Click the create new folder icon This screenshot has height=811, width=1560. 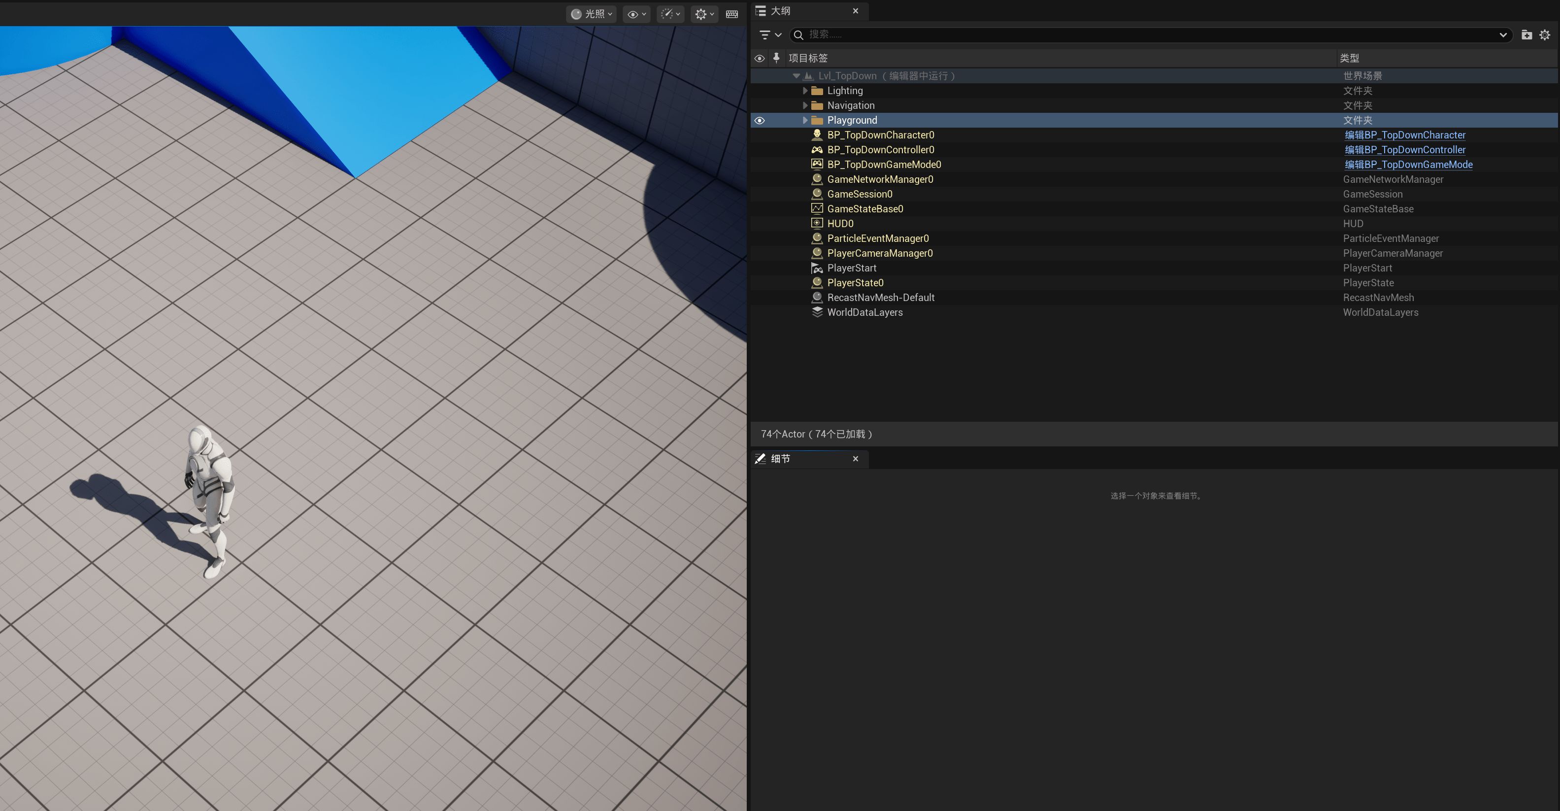pos(1527,34)
